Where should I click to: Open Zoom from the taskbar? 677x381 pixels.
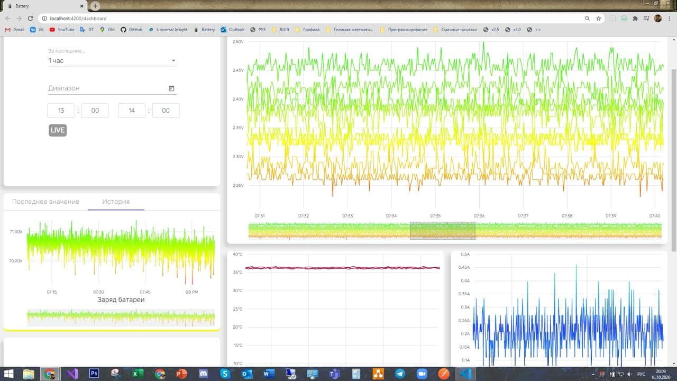point(422,374)
